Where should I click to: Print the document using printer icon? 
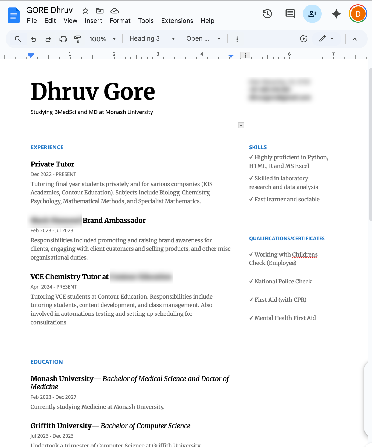[63, 39]
